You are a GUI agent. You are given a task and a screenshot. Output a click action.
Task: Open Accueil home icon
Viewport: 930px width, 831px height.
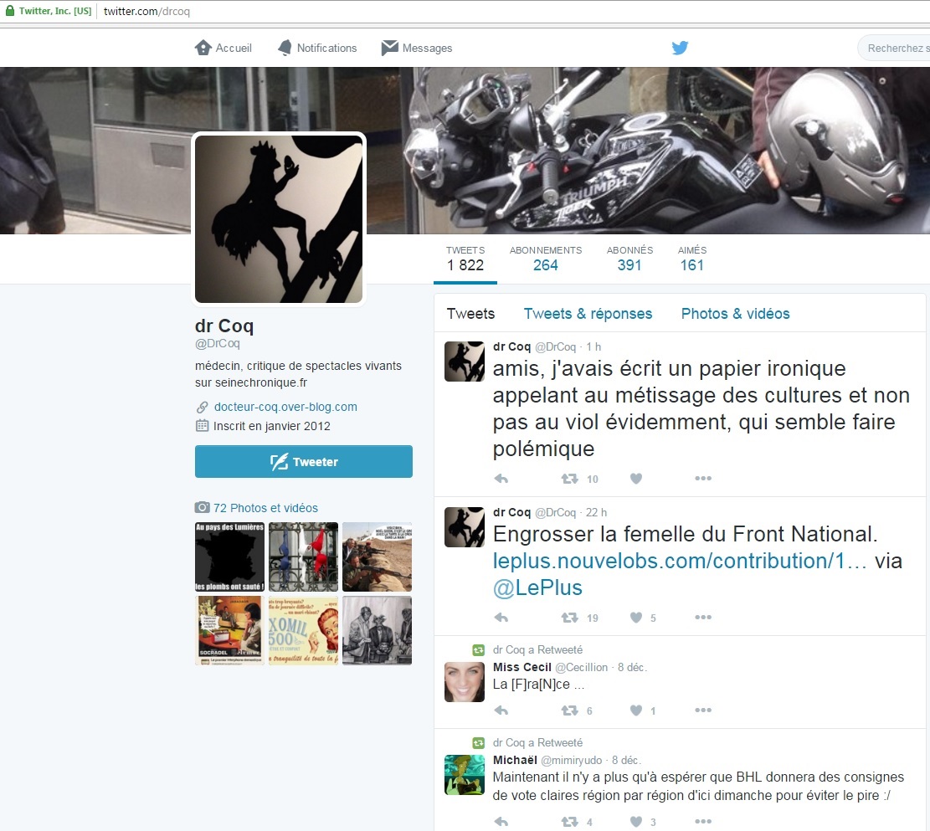[x=203, y=48]
